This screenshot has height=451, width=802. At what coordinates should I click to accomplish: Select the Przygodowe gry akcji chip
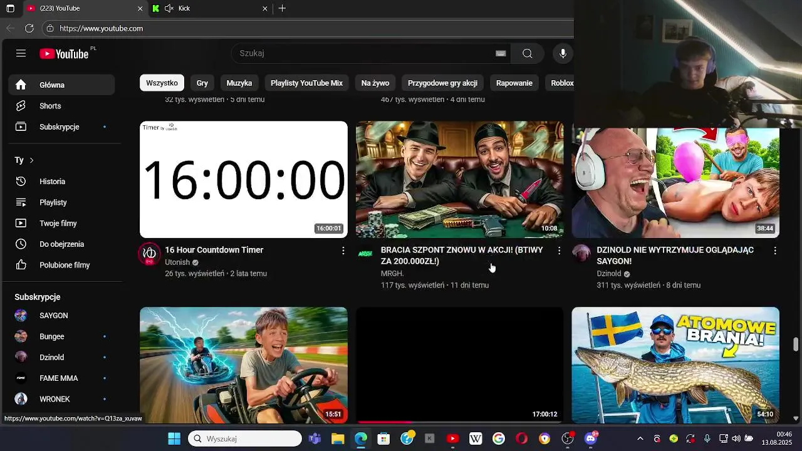442,83
